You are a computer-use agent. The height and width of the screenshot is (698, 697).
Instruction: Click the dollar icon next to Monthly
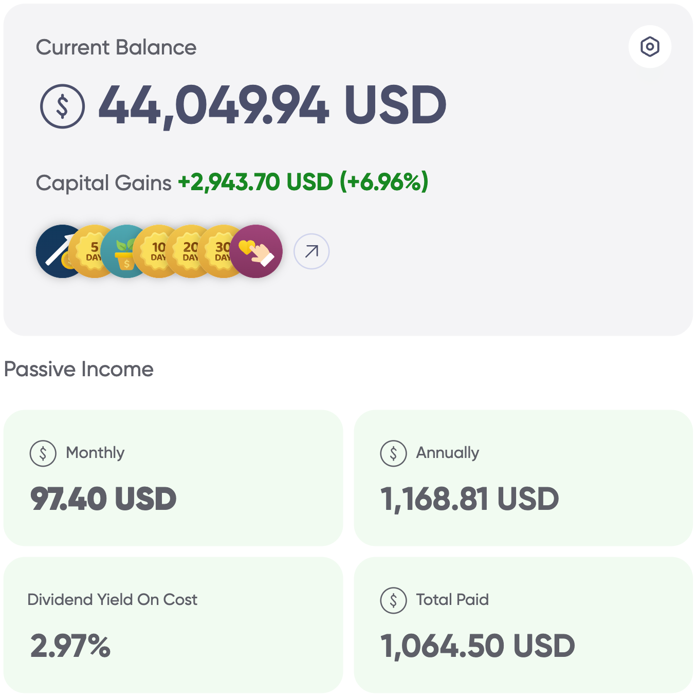pos(43,453)
